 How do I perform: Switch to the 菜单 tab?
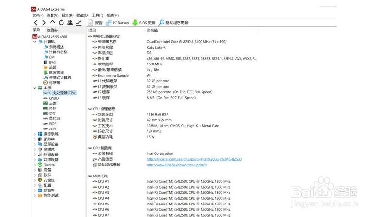click(36, 30)
